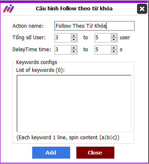Image resolution: width=149 pixels, height=164 pixels.
Task: Click the blue Add button
Action: (x=51, y=152)
